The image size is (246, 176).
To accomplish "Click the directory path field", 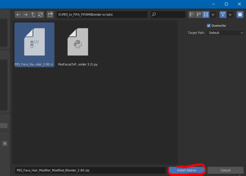I will pyautogui.click(x=102, y=14).
